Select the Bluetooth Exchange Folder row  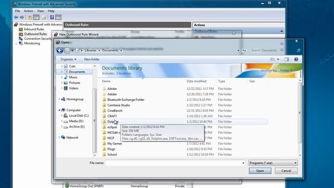tap(184, 100)
